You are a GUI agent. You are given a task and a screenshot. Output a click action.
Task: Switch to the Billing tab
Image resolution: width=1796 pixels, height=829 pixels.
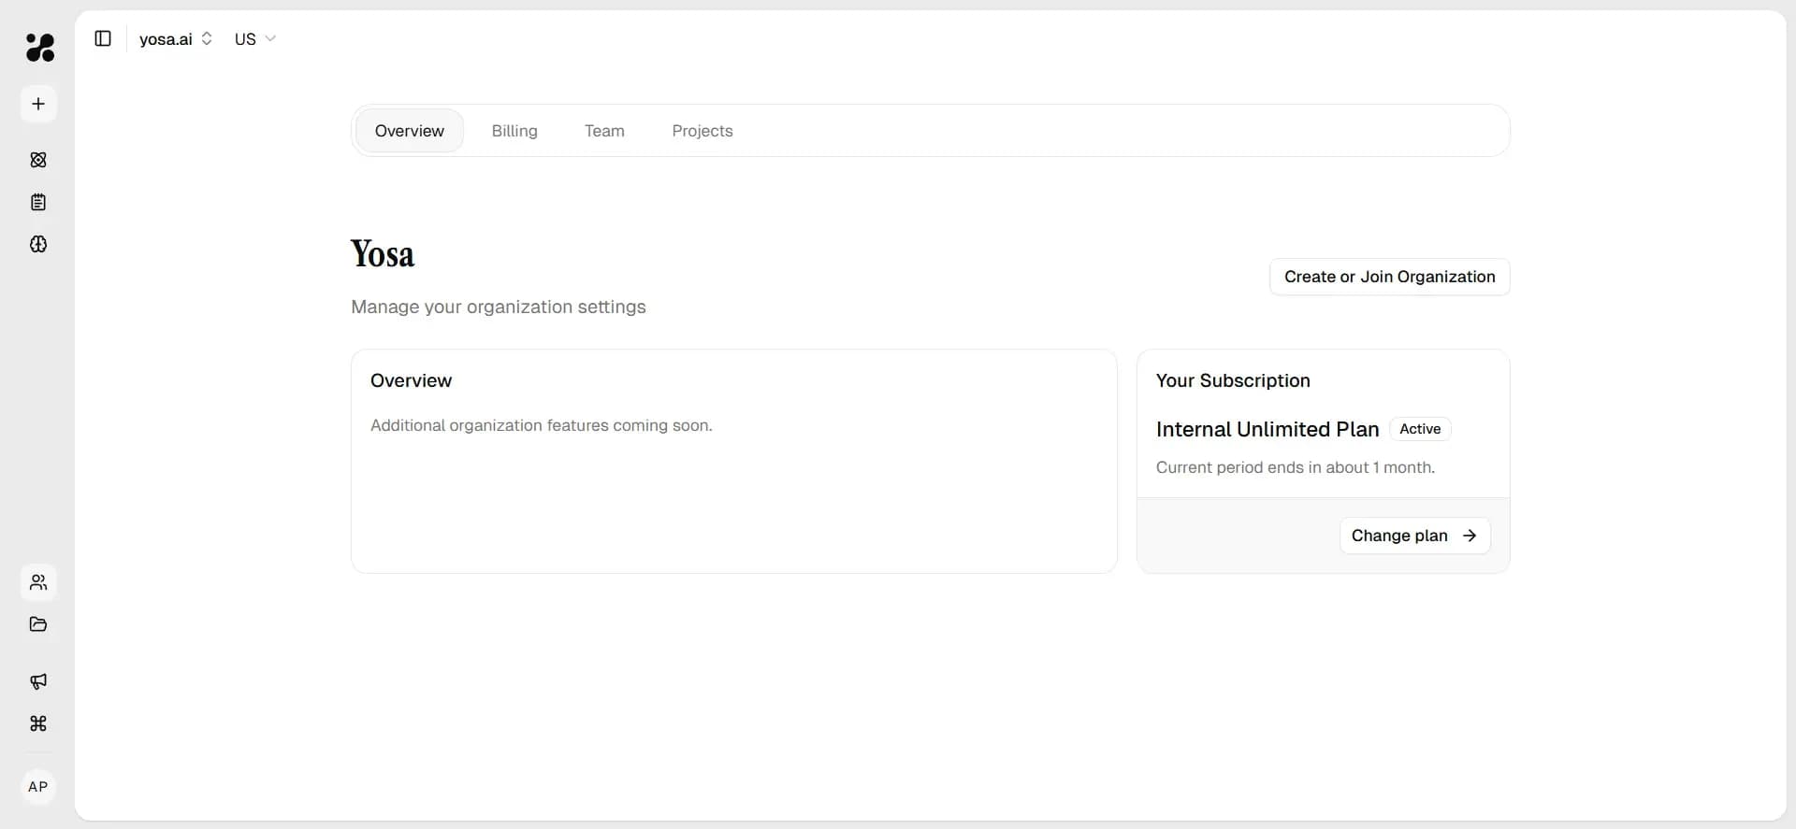pyautogui.click(x=514, y=131)
